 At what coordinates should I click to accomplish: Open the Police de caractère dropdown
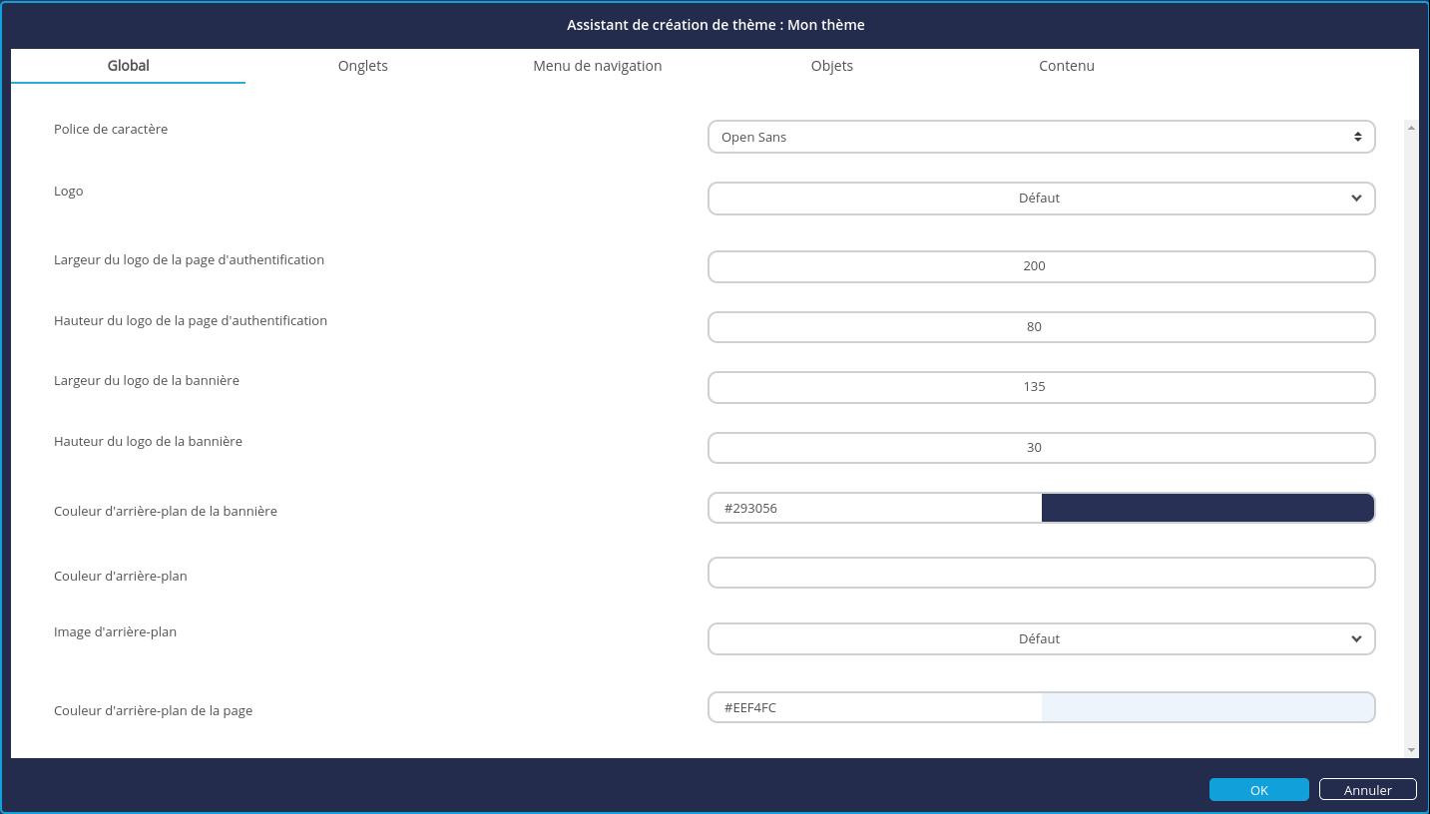coord(1041,137)
